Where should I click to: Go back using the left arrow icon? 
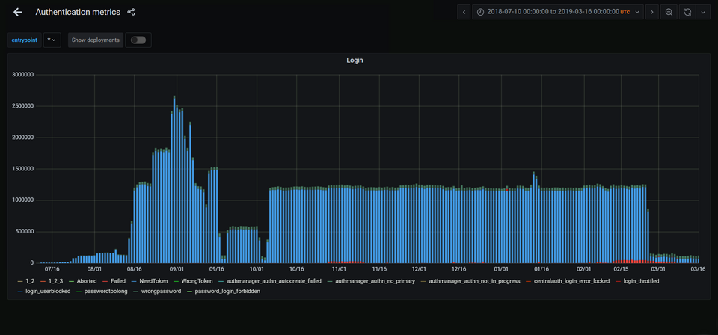[x=18, y=13]
